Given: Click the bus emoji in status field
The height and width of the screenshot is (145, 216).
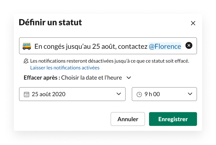Looking at the screenshot, I should (x=27, y=46).
